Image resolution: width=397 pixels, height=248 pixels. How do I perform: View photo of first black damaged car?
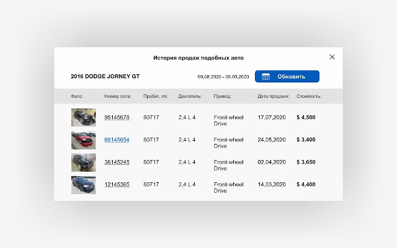pos(84,117)
